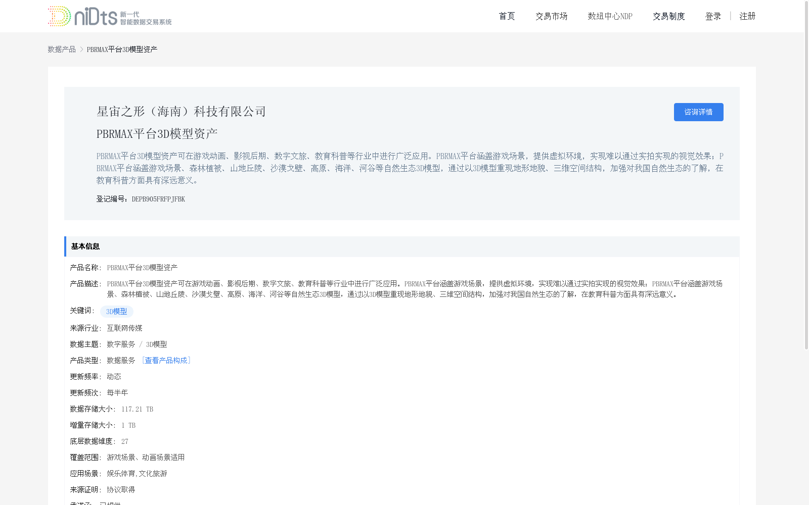
Task: Select registration number DEPB905FRFPJFBK
Action: pyautogui.click(x=158, y=199)
